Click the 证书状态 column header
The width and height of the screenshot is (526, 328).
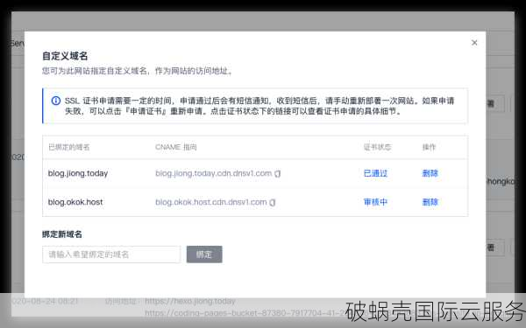tap(377, 147)
